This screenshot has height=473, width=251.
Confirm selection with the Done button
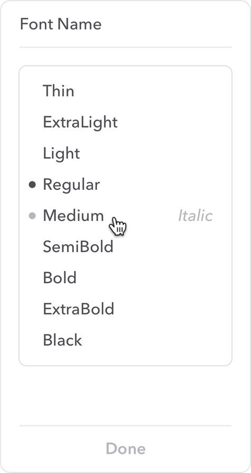(x=125, y=449)
